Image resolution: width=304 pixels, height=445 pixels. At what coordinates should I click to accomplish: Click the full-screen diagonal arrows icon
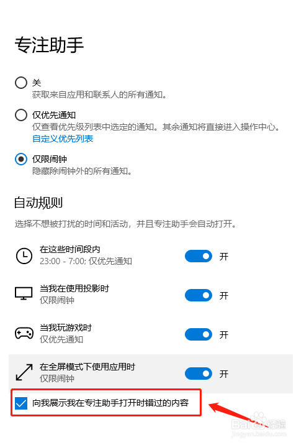pyautogui.click(x=24, y=373)
